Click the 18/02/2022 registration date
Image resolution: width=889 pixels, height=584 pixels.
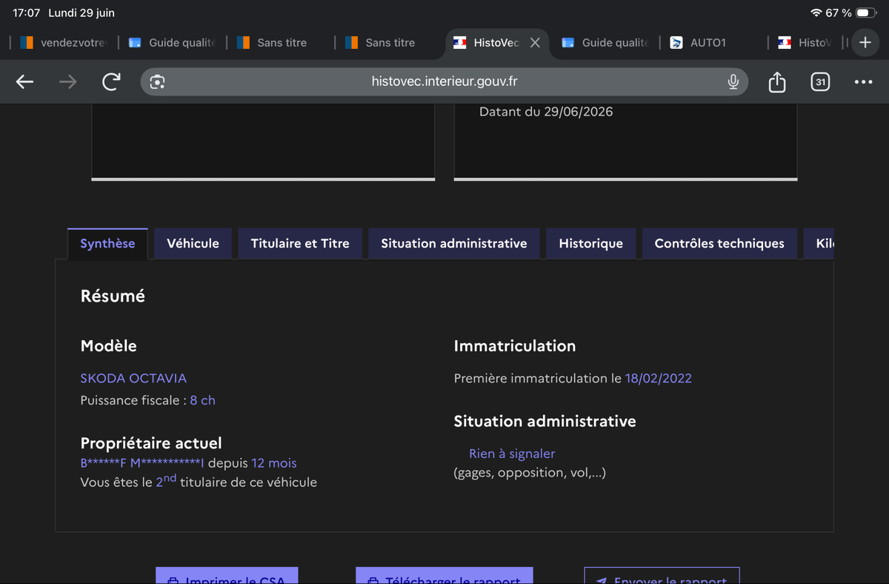point(659,378)
